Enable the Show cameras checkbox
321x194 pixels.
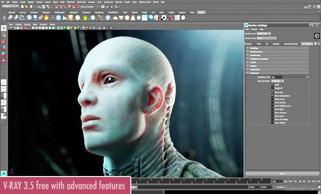tap(272, 113)
